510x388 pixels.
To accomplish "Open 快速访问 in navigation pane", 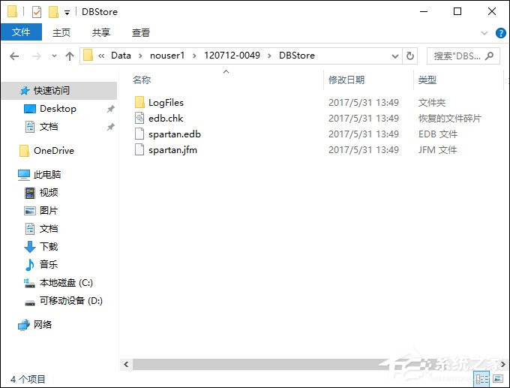I will pos(59,91).
